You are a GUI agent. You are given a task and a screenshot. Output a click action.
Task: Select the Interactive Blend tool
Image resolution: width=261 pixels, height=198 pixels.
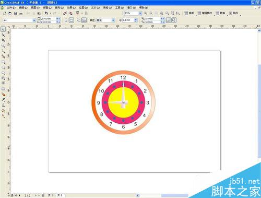pyautogui.click(x=3, y=95)
